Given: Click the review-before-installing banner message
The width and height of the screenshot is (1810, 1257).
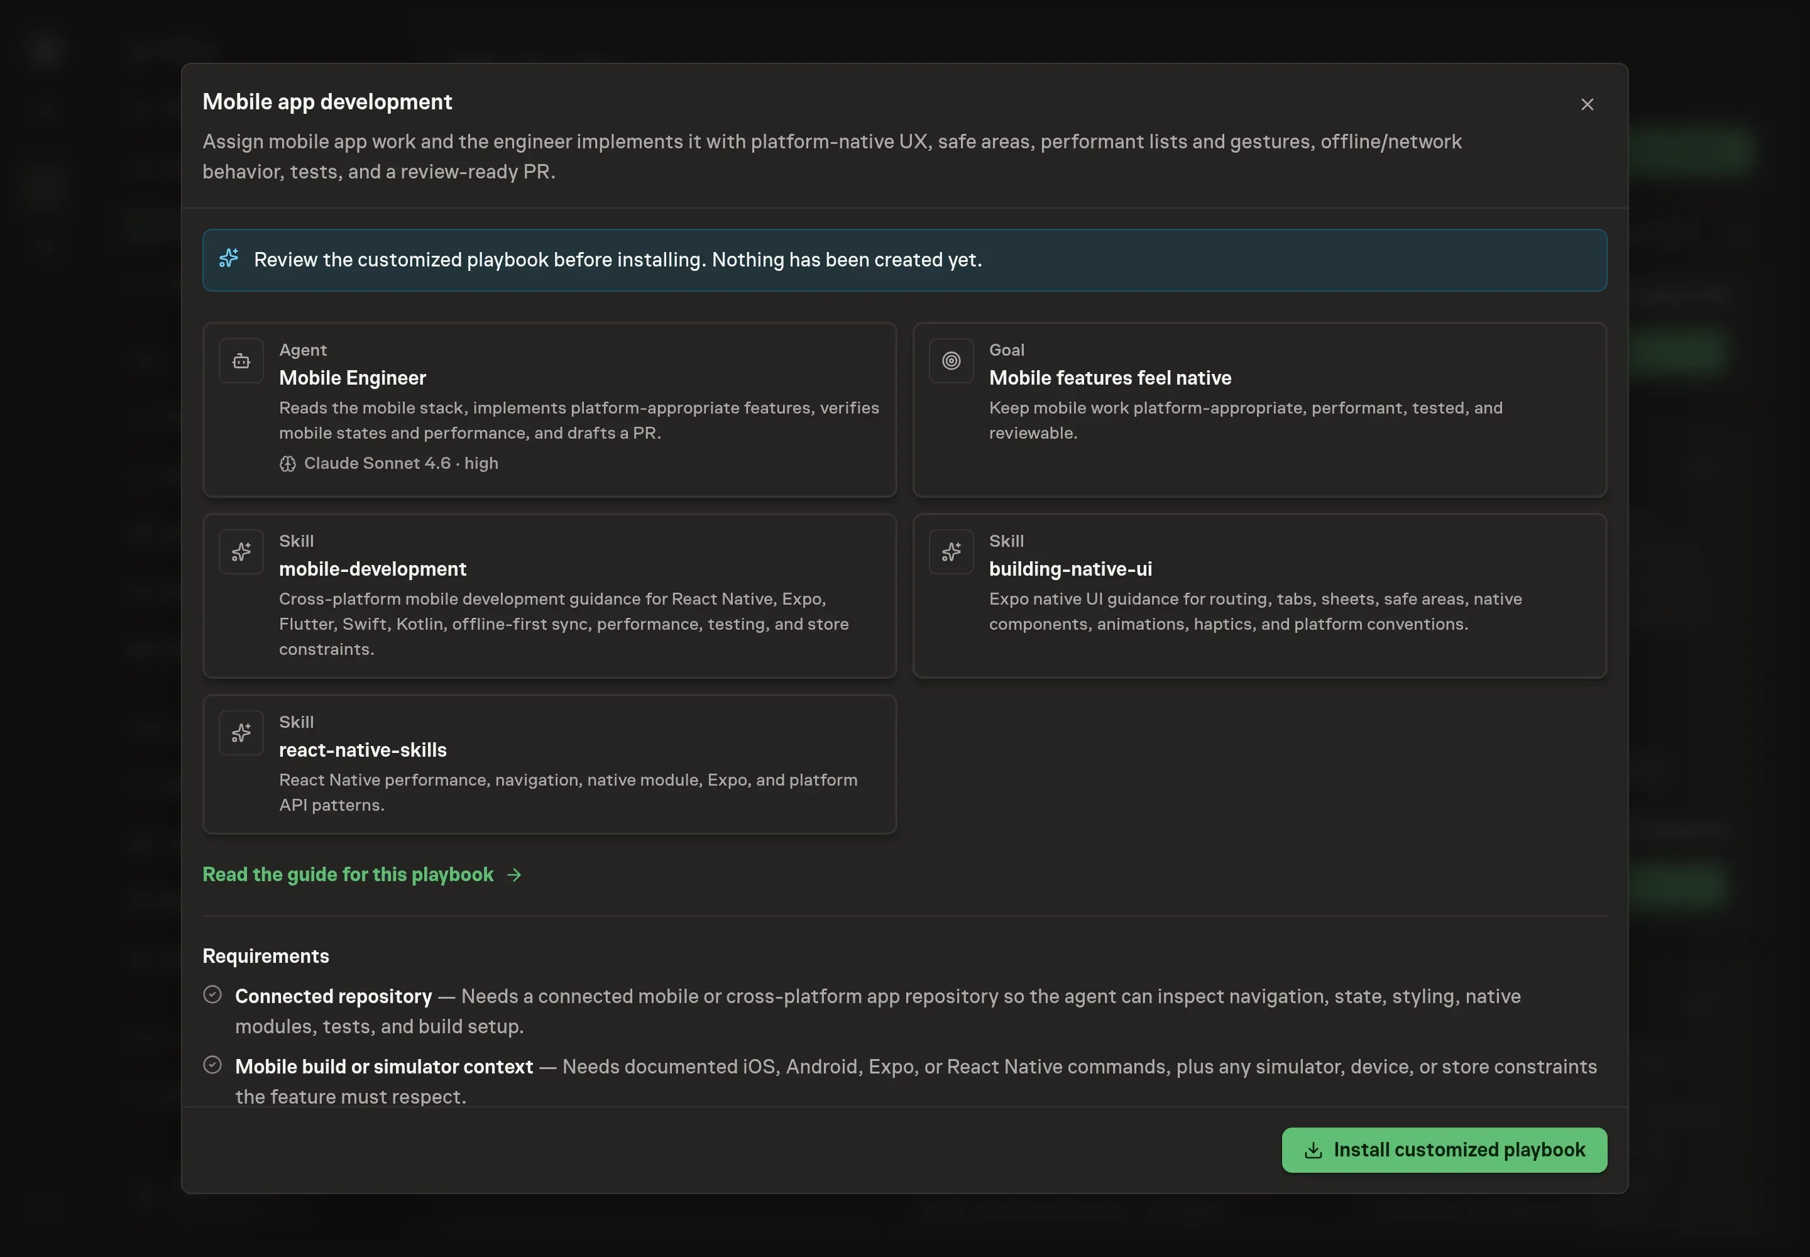Looking at the screenshot, I should click(x=618, y=260).
